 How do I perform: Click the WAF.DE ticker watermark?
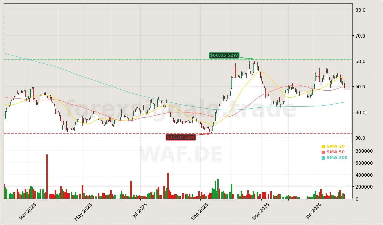coord(181,155)
